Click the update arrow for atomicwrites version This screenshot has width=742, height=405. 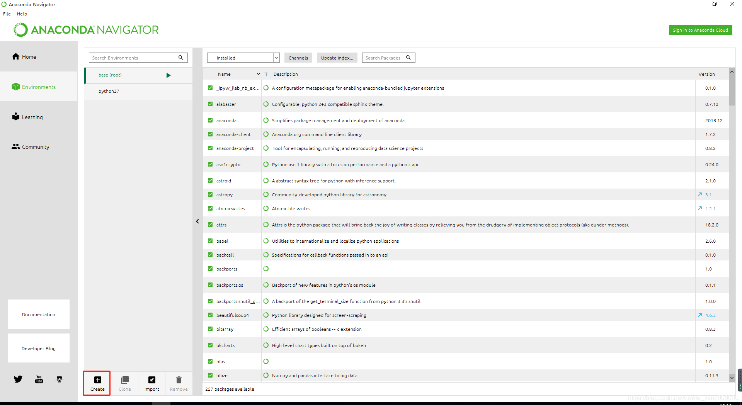(x=700, y=208)
